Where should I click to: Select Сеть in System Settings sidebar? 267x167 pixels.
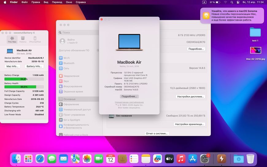click(78, 68)
